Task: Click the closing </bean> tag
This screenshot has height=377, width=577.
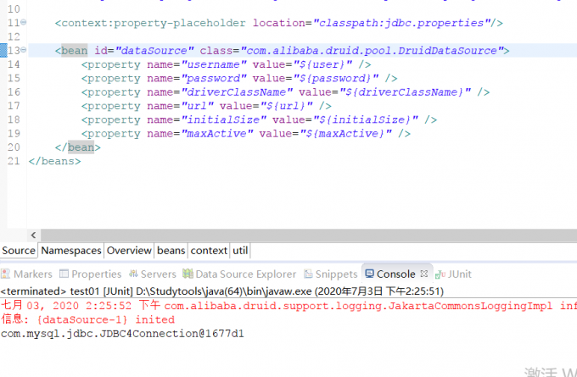Action: pyautogui.click(x=78, y=147)
